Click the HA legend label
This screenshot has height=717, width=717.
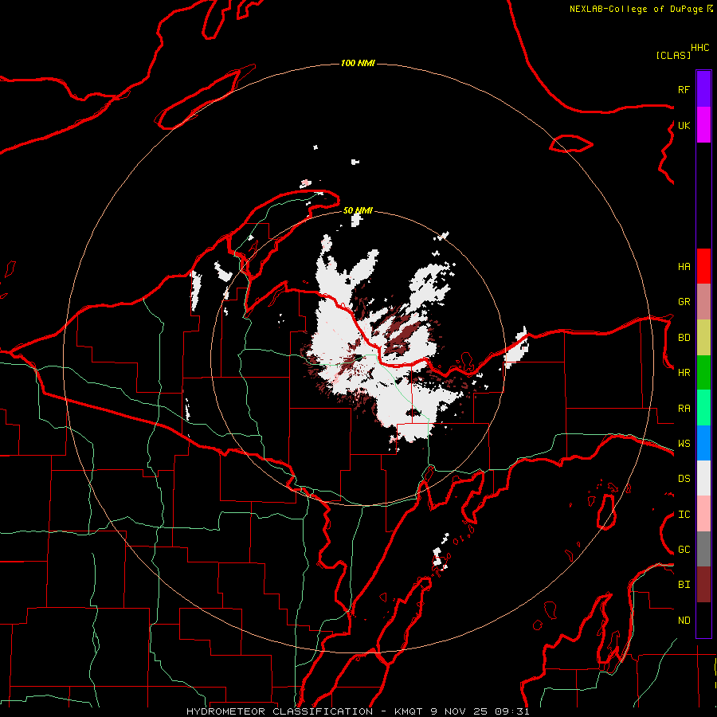click(684, 266)
